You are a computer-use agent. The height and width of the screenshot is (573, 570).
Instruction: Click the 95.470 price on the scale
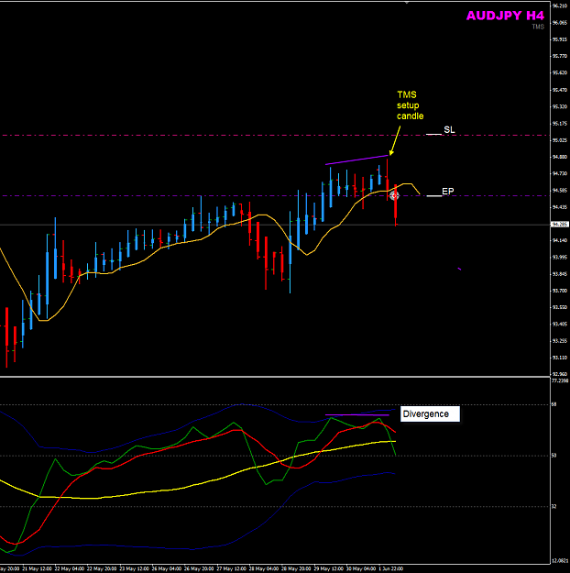coord(559,90)
